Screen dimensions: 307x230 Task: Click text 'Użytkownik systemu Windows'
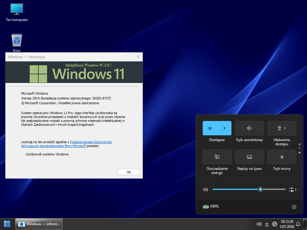click(x=47, y=154)
